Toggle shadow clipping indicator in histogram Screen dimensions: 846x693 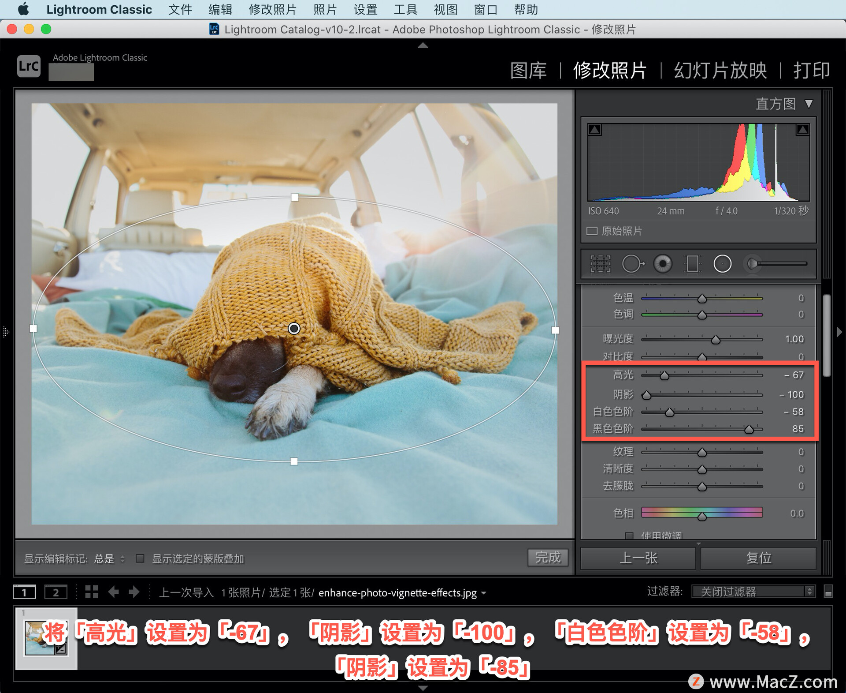click(595, 130)
